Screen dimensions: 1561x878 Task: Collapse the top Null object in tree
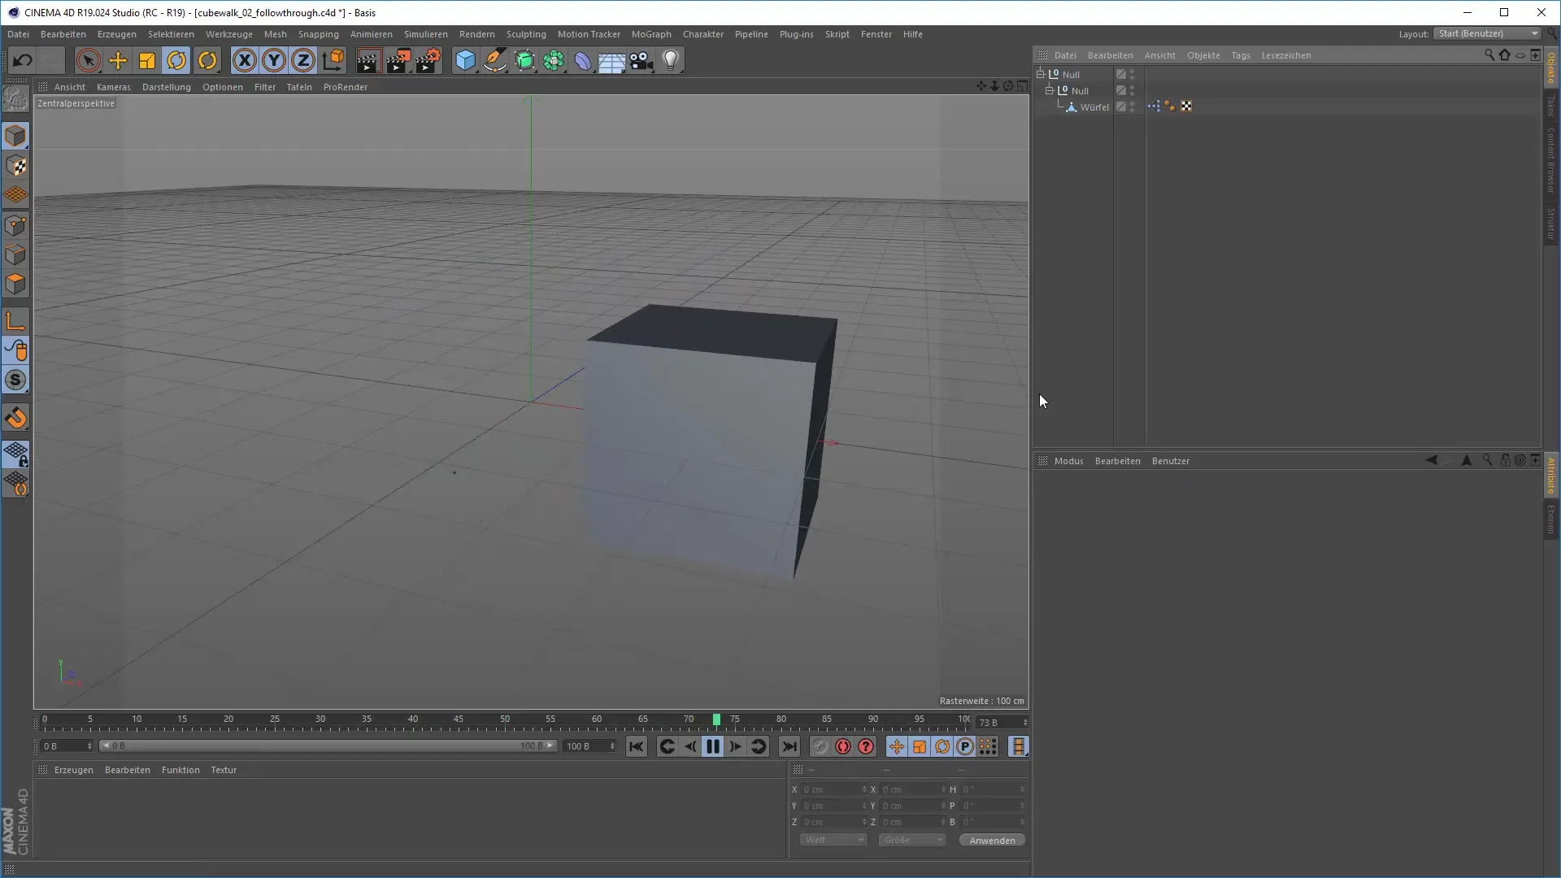1041,74
